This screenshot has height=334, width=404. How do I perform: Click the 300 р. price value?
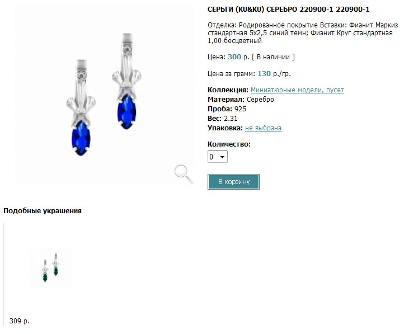[238, 57]
